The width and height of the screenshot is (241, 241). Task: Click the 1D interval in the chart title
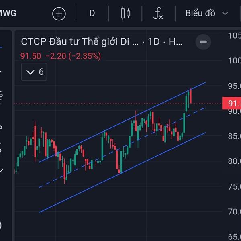click(x=154, y=42)
